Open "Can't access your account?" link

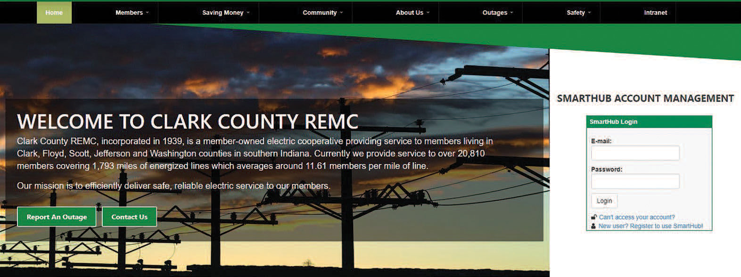636,217
